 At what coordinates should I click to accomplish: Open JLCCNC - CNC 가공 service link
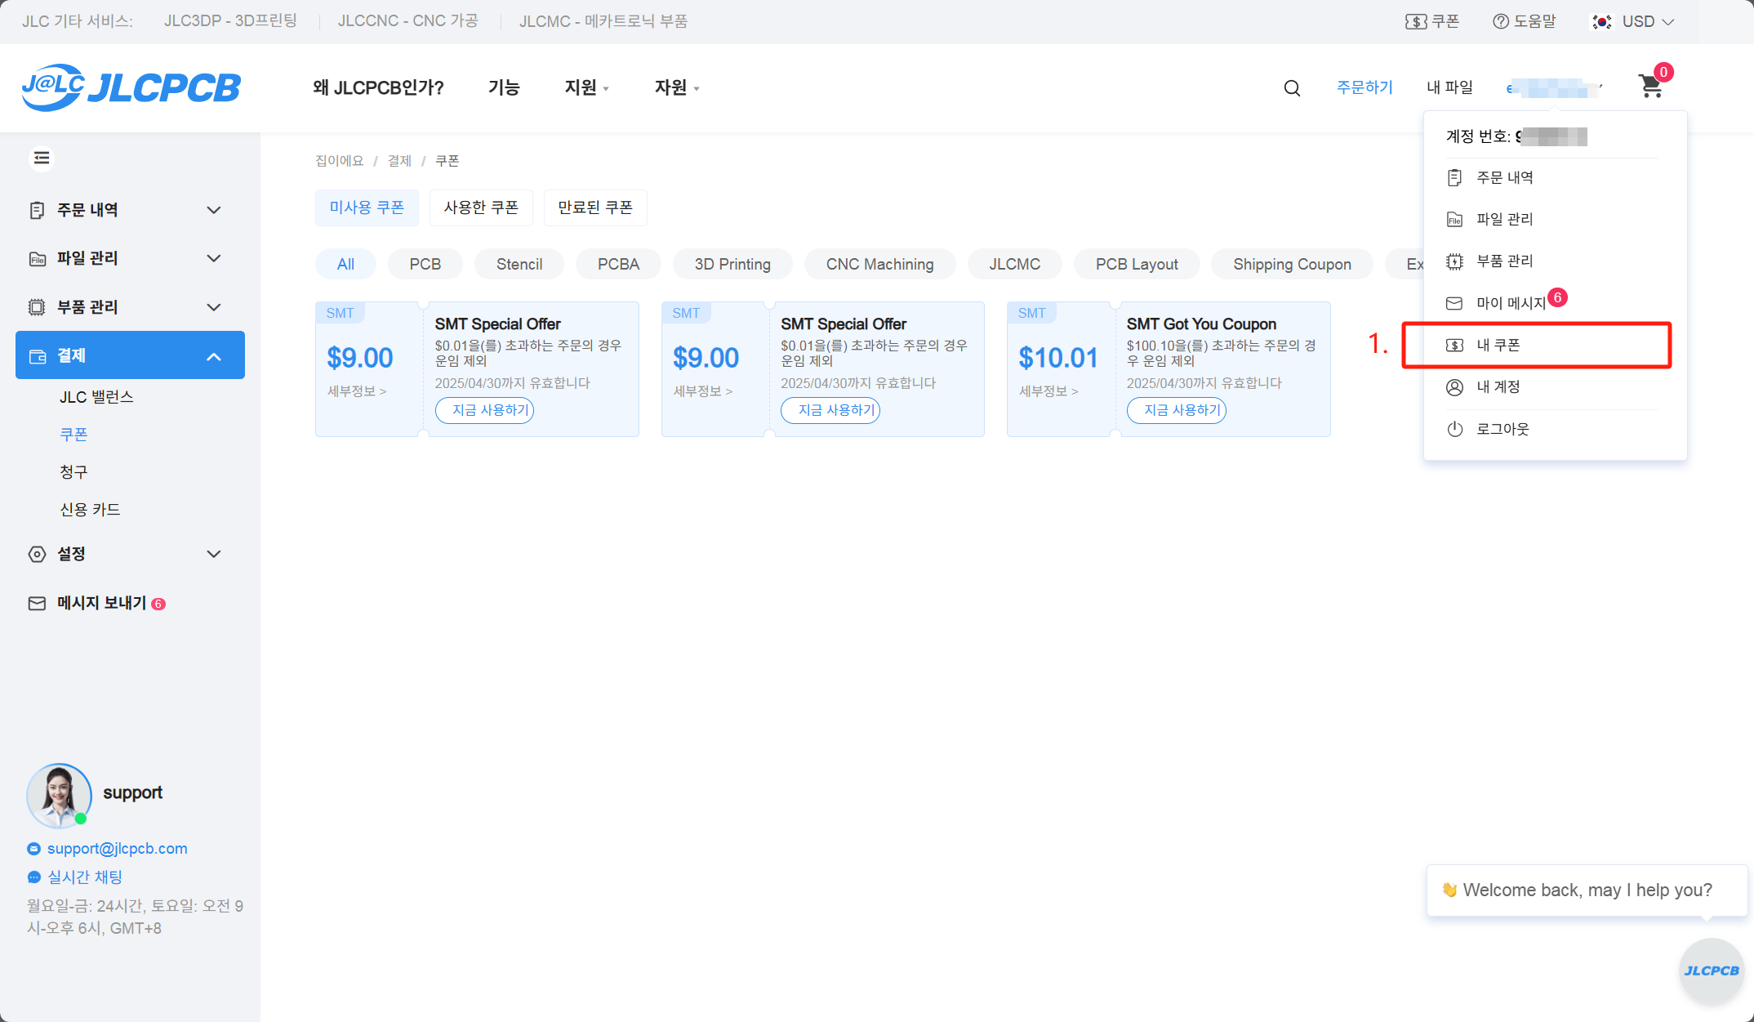[407, 21]
